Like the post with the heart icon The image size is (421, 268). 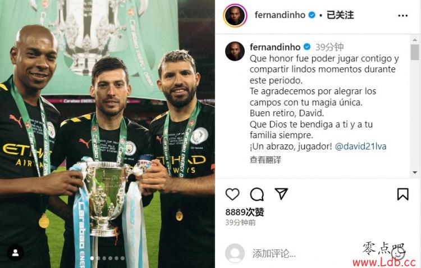(232, 194)
